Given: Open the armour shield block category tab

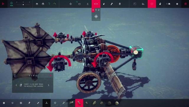Looking at the screenshot, I should [x=55, y=103].
